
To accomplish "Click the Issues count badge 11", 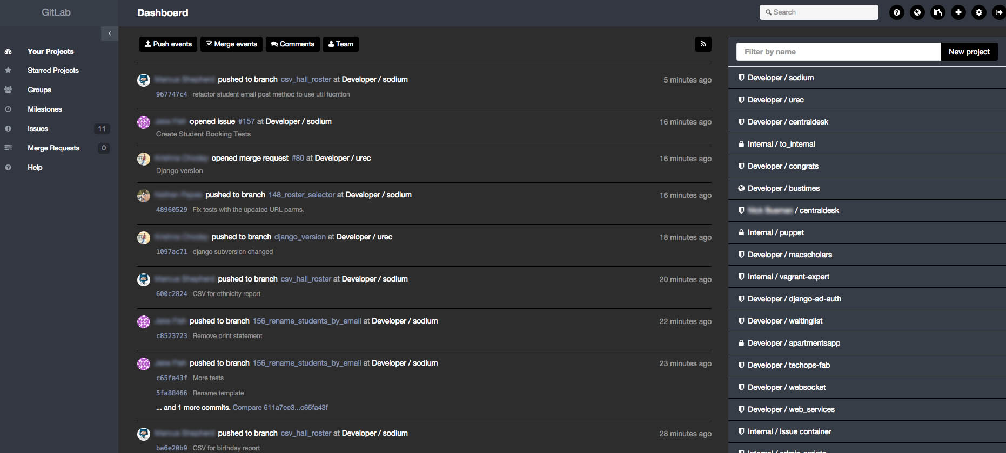I will tap(102, 129).
